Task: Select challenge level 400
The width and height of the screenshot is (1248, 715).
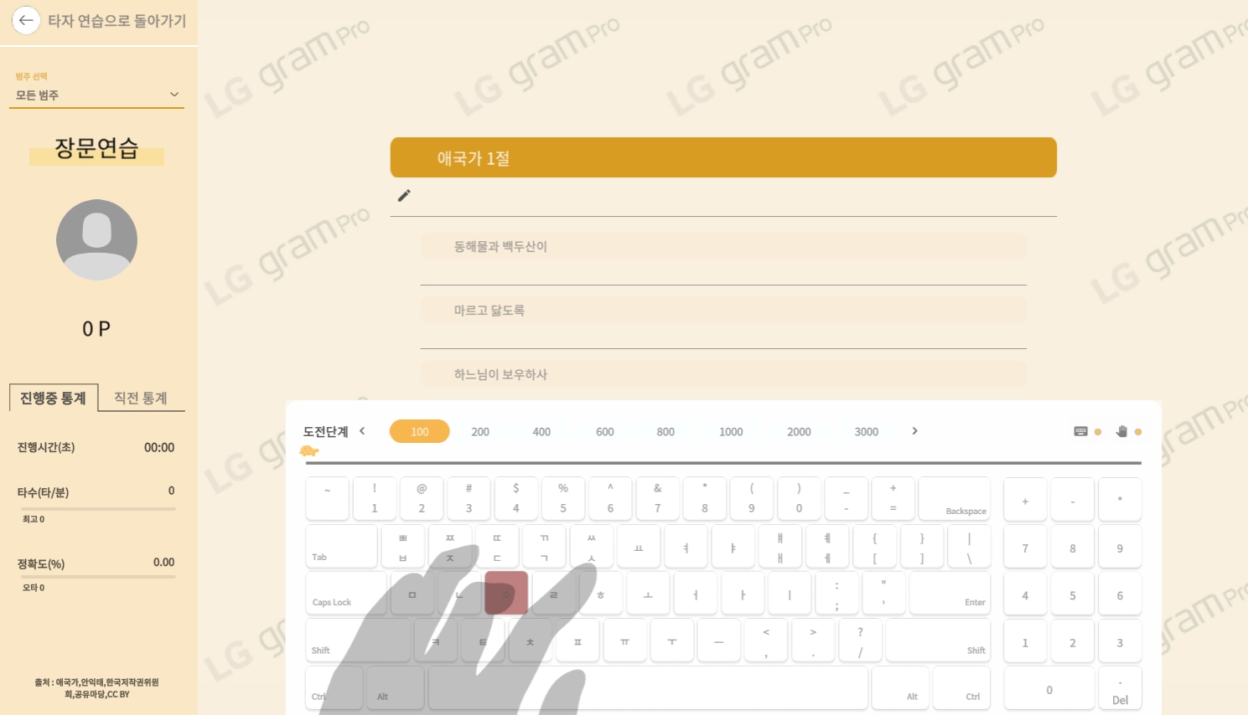Action: coord(541,431)
